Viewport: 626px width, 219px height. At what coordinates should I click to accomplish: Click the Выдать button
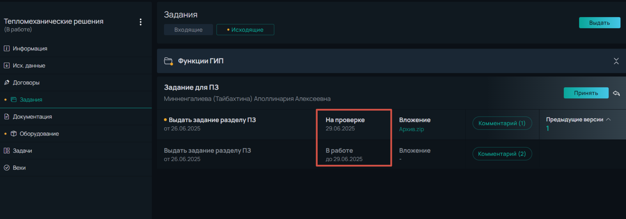(x=600, y=23)
